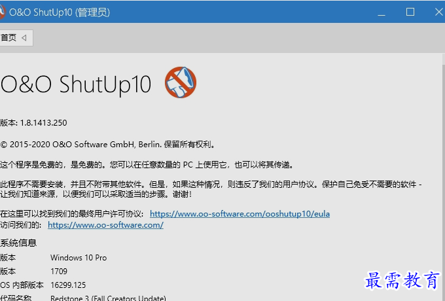Click the Windows 10 Pro value

click(x=79, y=258)
